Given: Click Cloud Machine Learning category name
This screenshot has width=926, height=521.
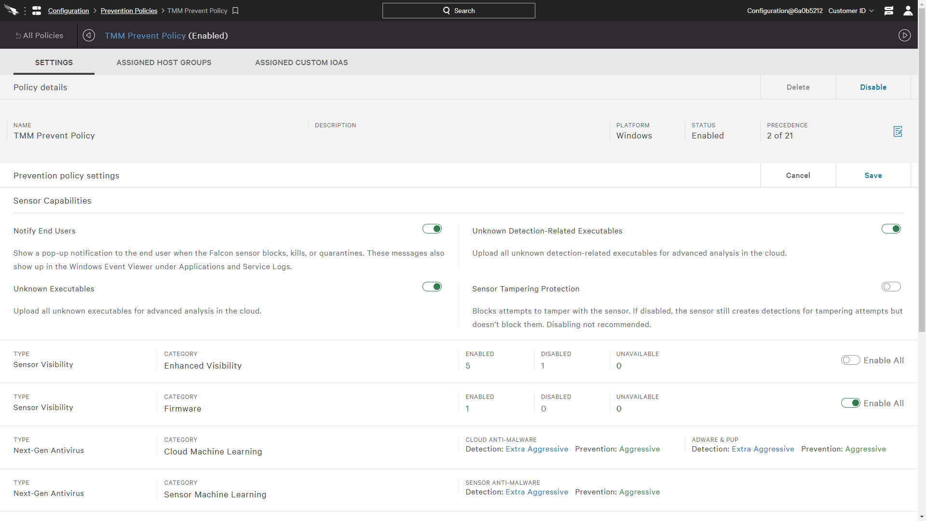Looking at the screenshot, I should (213, 452).
